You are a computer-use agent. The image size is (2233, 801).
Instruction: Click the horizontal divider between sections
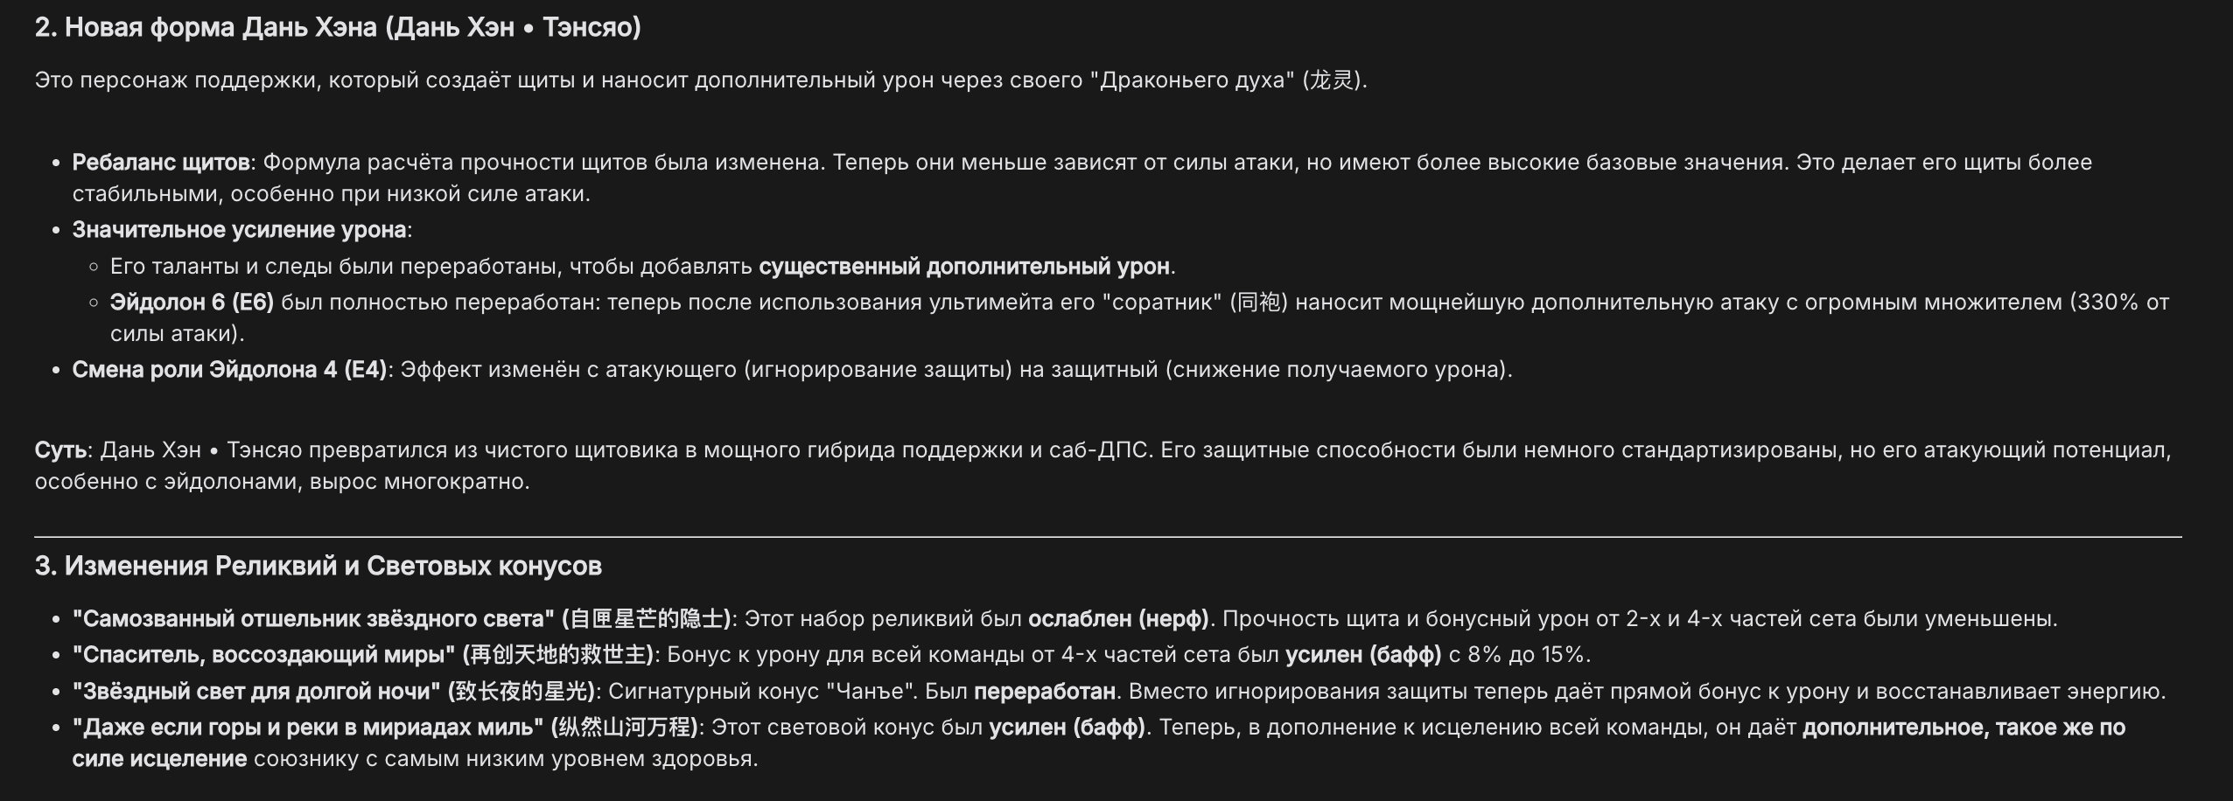pyautogui.click(x=1108, y=536)
